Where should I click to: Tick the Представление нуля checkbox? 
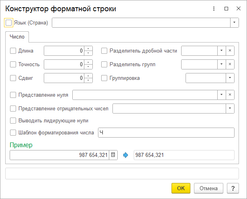tap(13, 95)
